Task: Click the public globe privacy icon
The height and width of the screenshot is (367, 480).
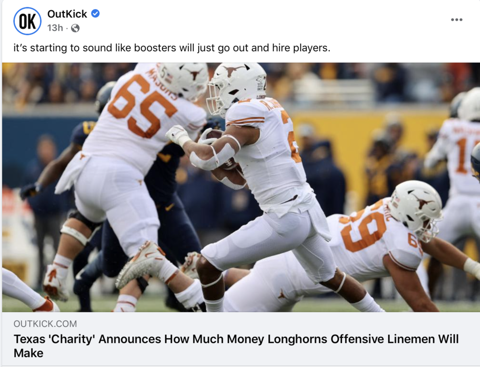Action: [x=75, y=28]
